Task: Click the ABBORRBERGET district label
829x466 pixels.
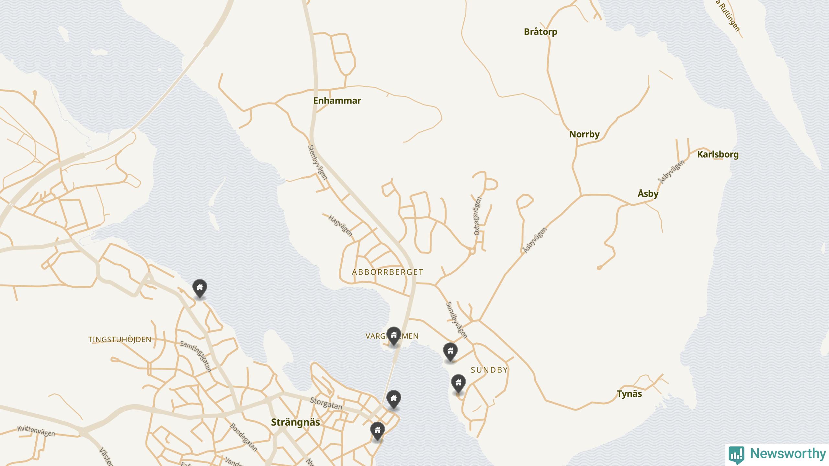Action: click(388, 272)
